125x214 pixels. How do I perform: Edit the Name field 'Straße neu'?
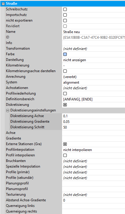pos(93,32)
